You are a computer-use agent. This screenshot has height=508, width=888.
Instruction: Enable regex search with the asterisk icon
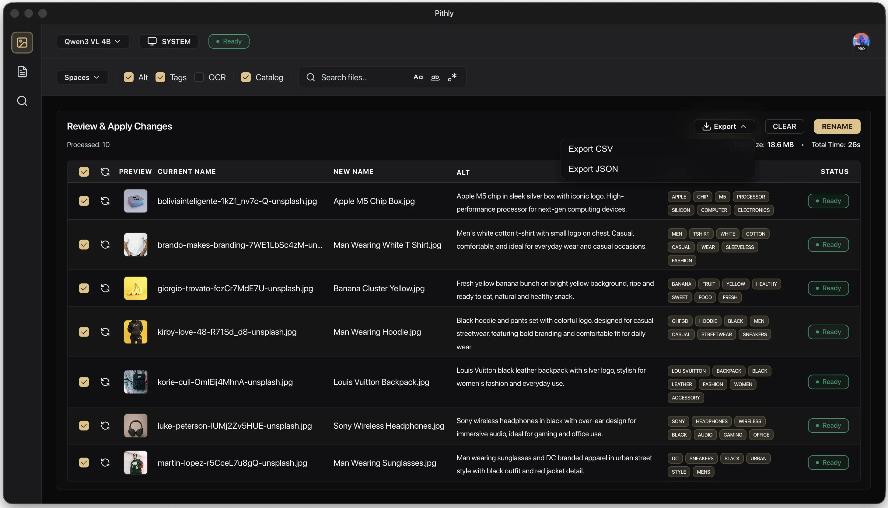(452, 77)
